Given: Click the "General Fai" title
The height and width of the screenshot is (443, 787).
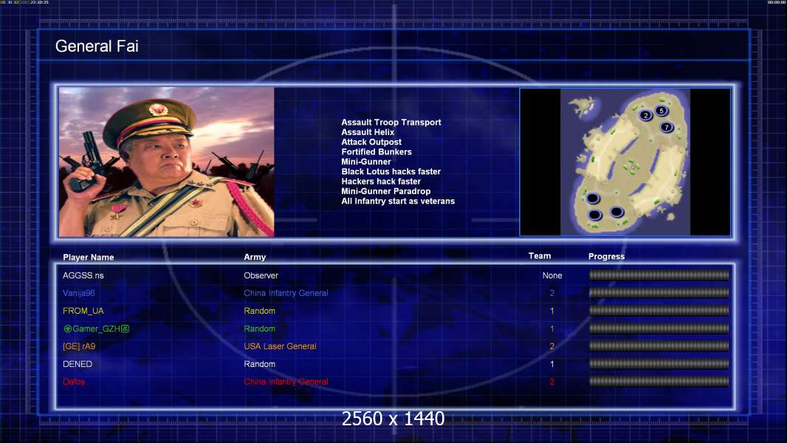Looking at the screenshot, I should click(97, 47).
